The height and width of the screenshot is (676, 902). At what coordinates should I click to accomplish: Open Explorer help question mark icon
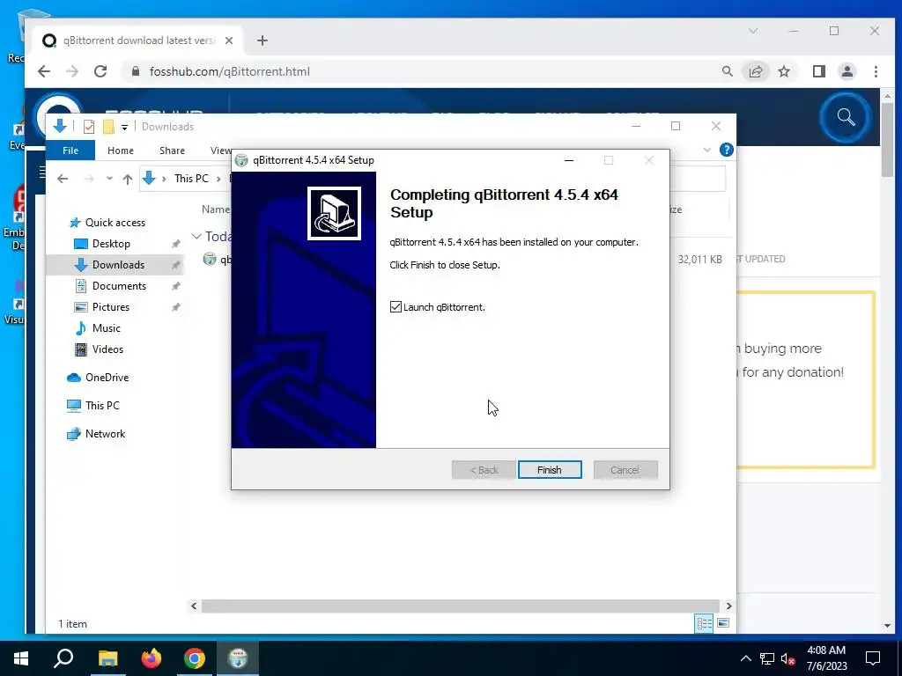point(726,150)
